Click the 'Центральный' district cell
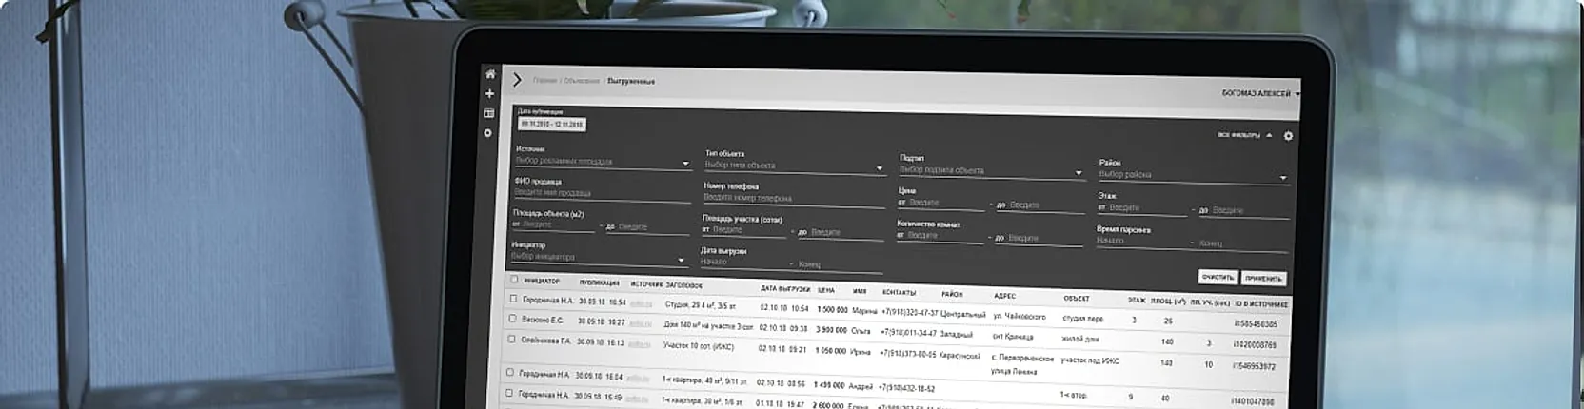This screenshot has width=1584, height=409. (x=962, y=313)
